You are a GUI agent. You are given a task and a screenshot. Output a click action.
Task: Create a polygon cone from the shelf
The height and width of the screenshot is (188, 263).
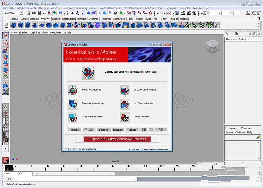point(35,25)
